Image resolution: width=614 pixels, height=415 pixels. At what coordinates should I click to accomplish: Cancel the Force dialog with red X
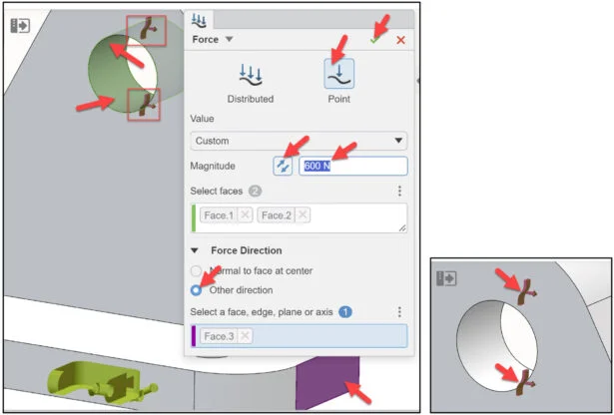tap(400, 40)
